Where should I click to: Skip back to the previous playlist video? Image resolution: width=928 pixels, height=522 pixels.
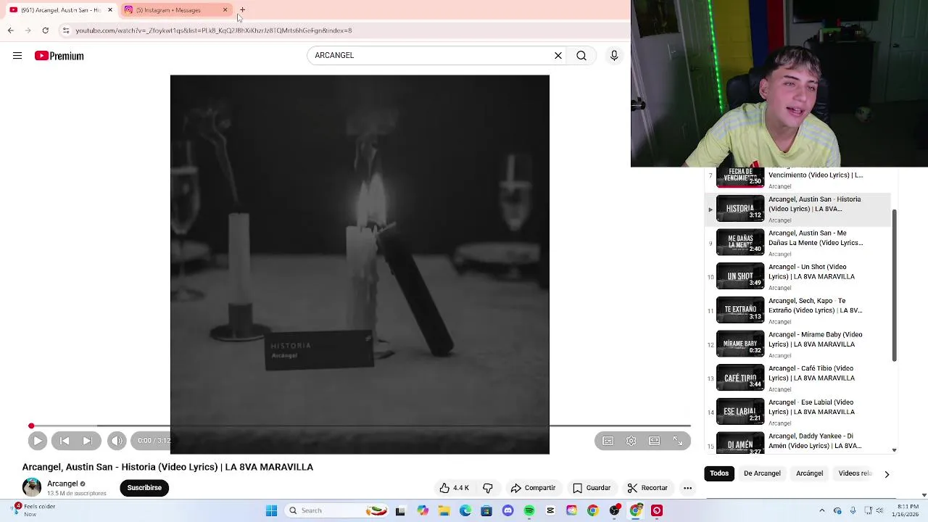pos(65,441)
